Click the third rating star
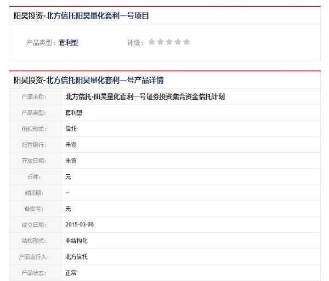Screen dimensions: 329x281 click(169, 42)
